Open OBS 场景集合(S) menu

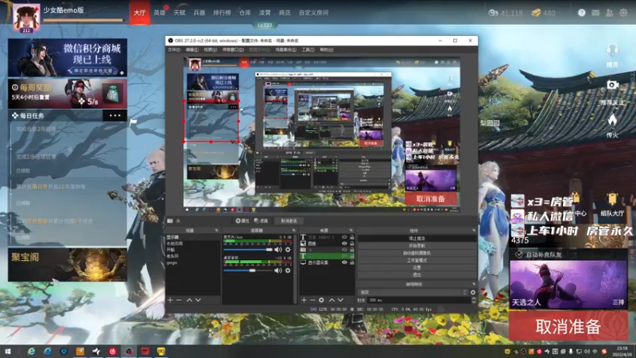click(285, 50)
